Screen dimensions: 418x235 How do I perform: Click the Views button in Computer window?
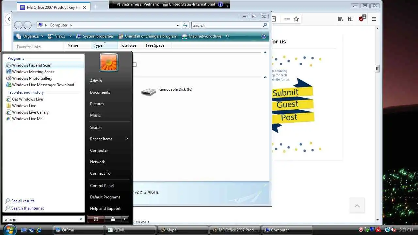57,36
